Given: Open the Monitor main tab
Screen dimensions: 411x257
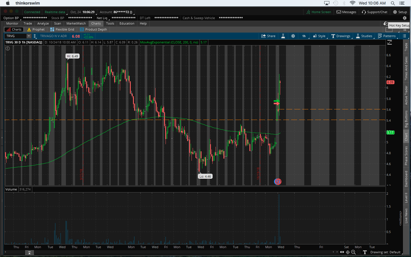Looking at the screenshot, I should point(12,23).
